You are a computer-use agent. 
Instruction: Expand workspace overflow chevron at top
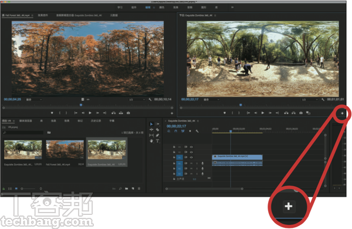pos(232,7)
